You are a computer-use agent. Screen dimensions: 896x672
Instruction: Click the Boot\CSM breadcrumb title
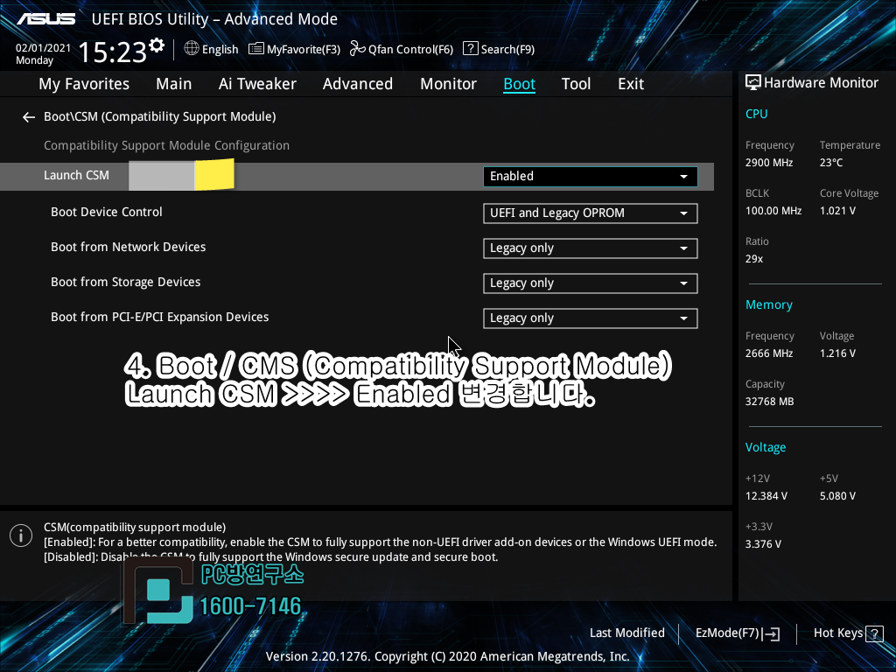click(x=159, y=116)
